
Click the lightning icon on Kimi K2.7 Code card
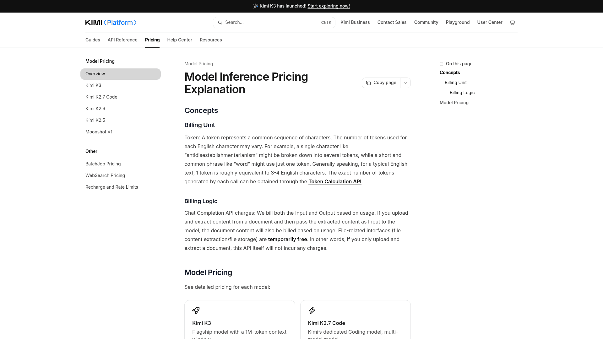[312, 310]
